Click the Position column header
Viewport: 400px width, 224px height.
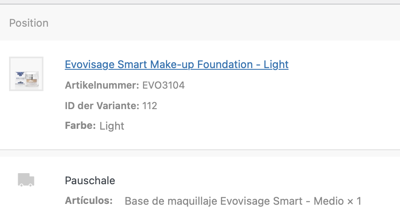click(29, 23)
